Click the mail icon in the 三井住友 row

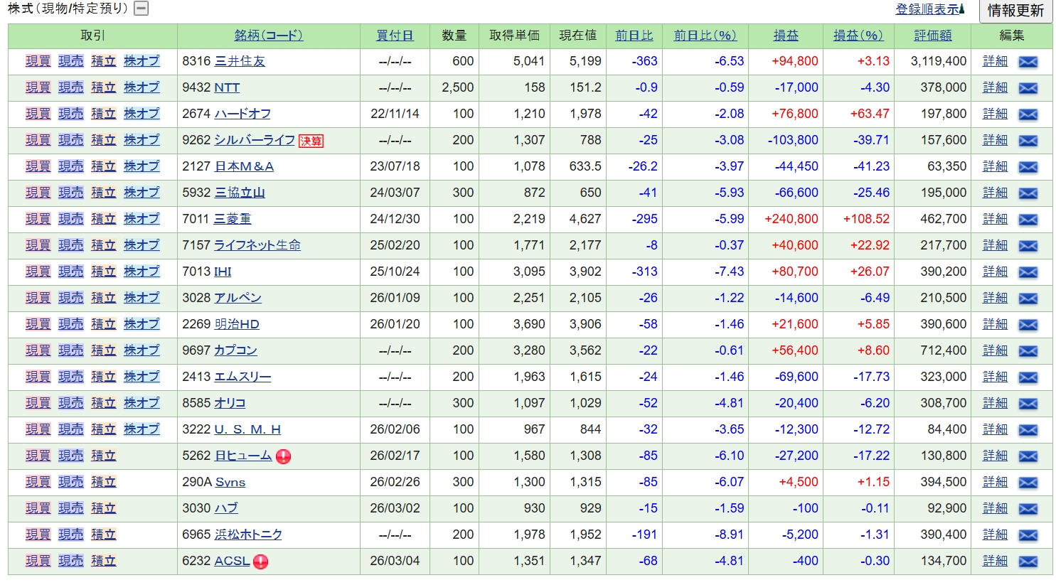pyautogui.click(x=1028, y=62)
